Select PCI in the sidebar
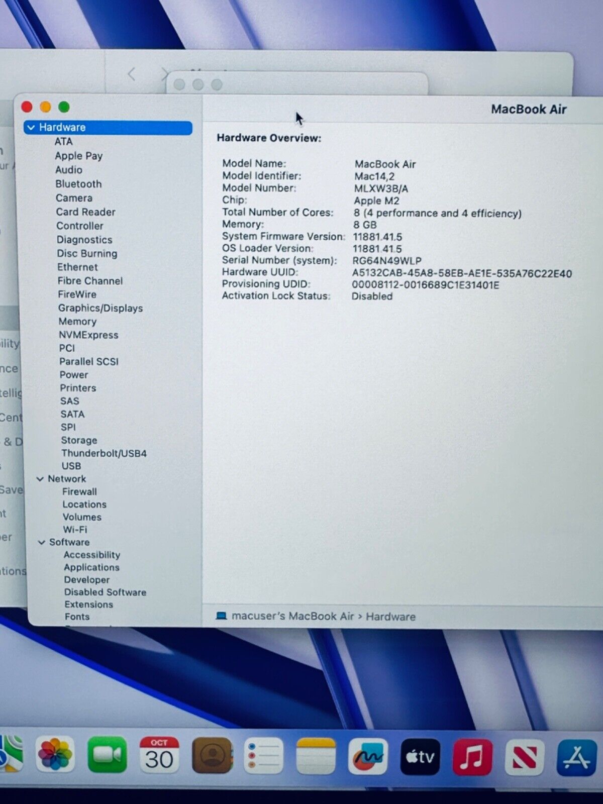Screen dimensions: 603x804 67,348
